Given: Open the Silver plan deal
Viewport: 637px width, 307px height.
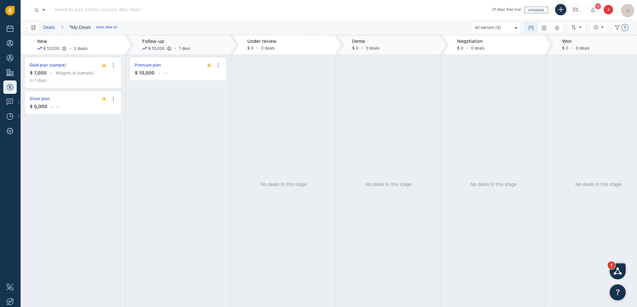Looking at the screenshot, I should click(40, 99).
